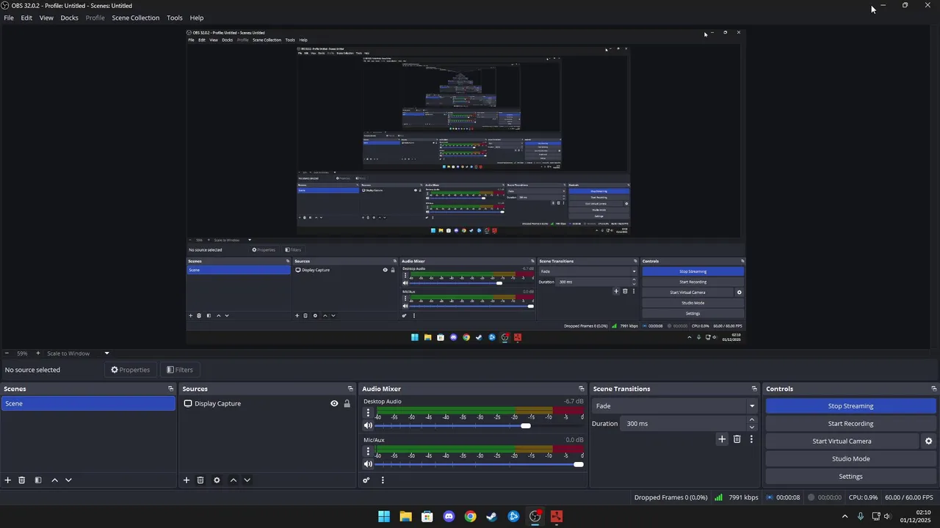The height and width of the screenshot is (528, 940).
Task: Float the Controls dock panel
Action: (x=933, y=389)
